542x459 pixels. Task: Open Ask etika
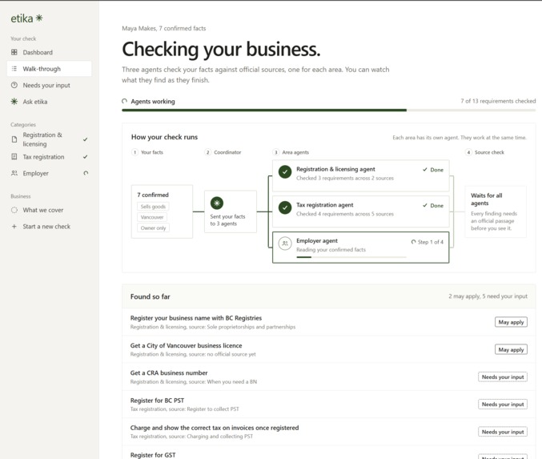pyautogui.click(x=49, y=102)
